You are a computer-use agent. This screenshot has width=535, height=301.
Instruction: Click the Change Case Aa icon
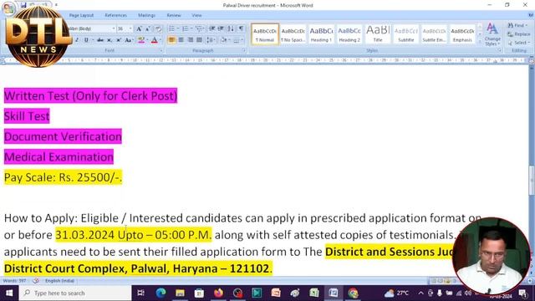(128, 40)
